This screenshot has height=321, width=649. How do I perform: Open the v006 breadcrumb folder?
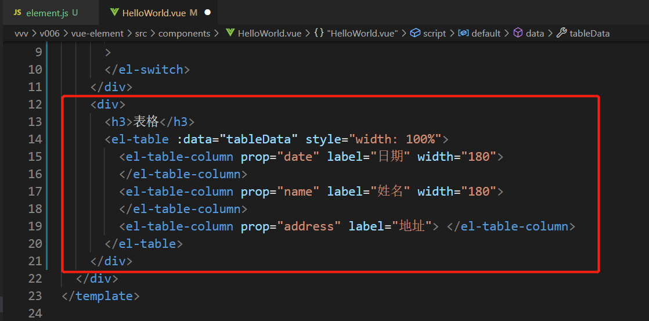[50, 34]
